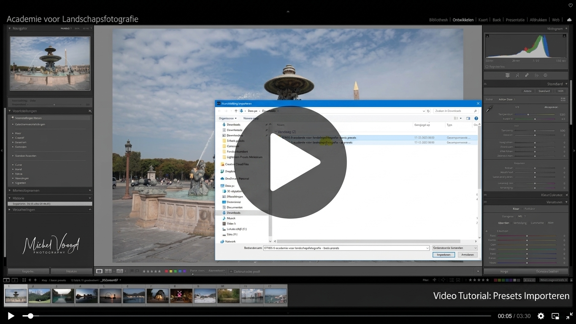Add a preset with the Voorinstellingen plus icon

coord(90,111)
